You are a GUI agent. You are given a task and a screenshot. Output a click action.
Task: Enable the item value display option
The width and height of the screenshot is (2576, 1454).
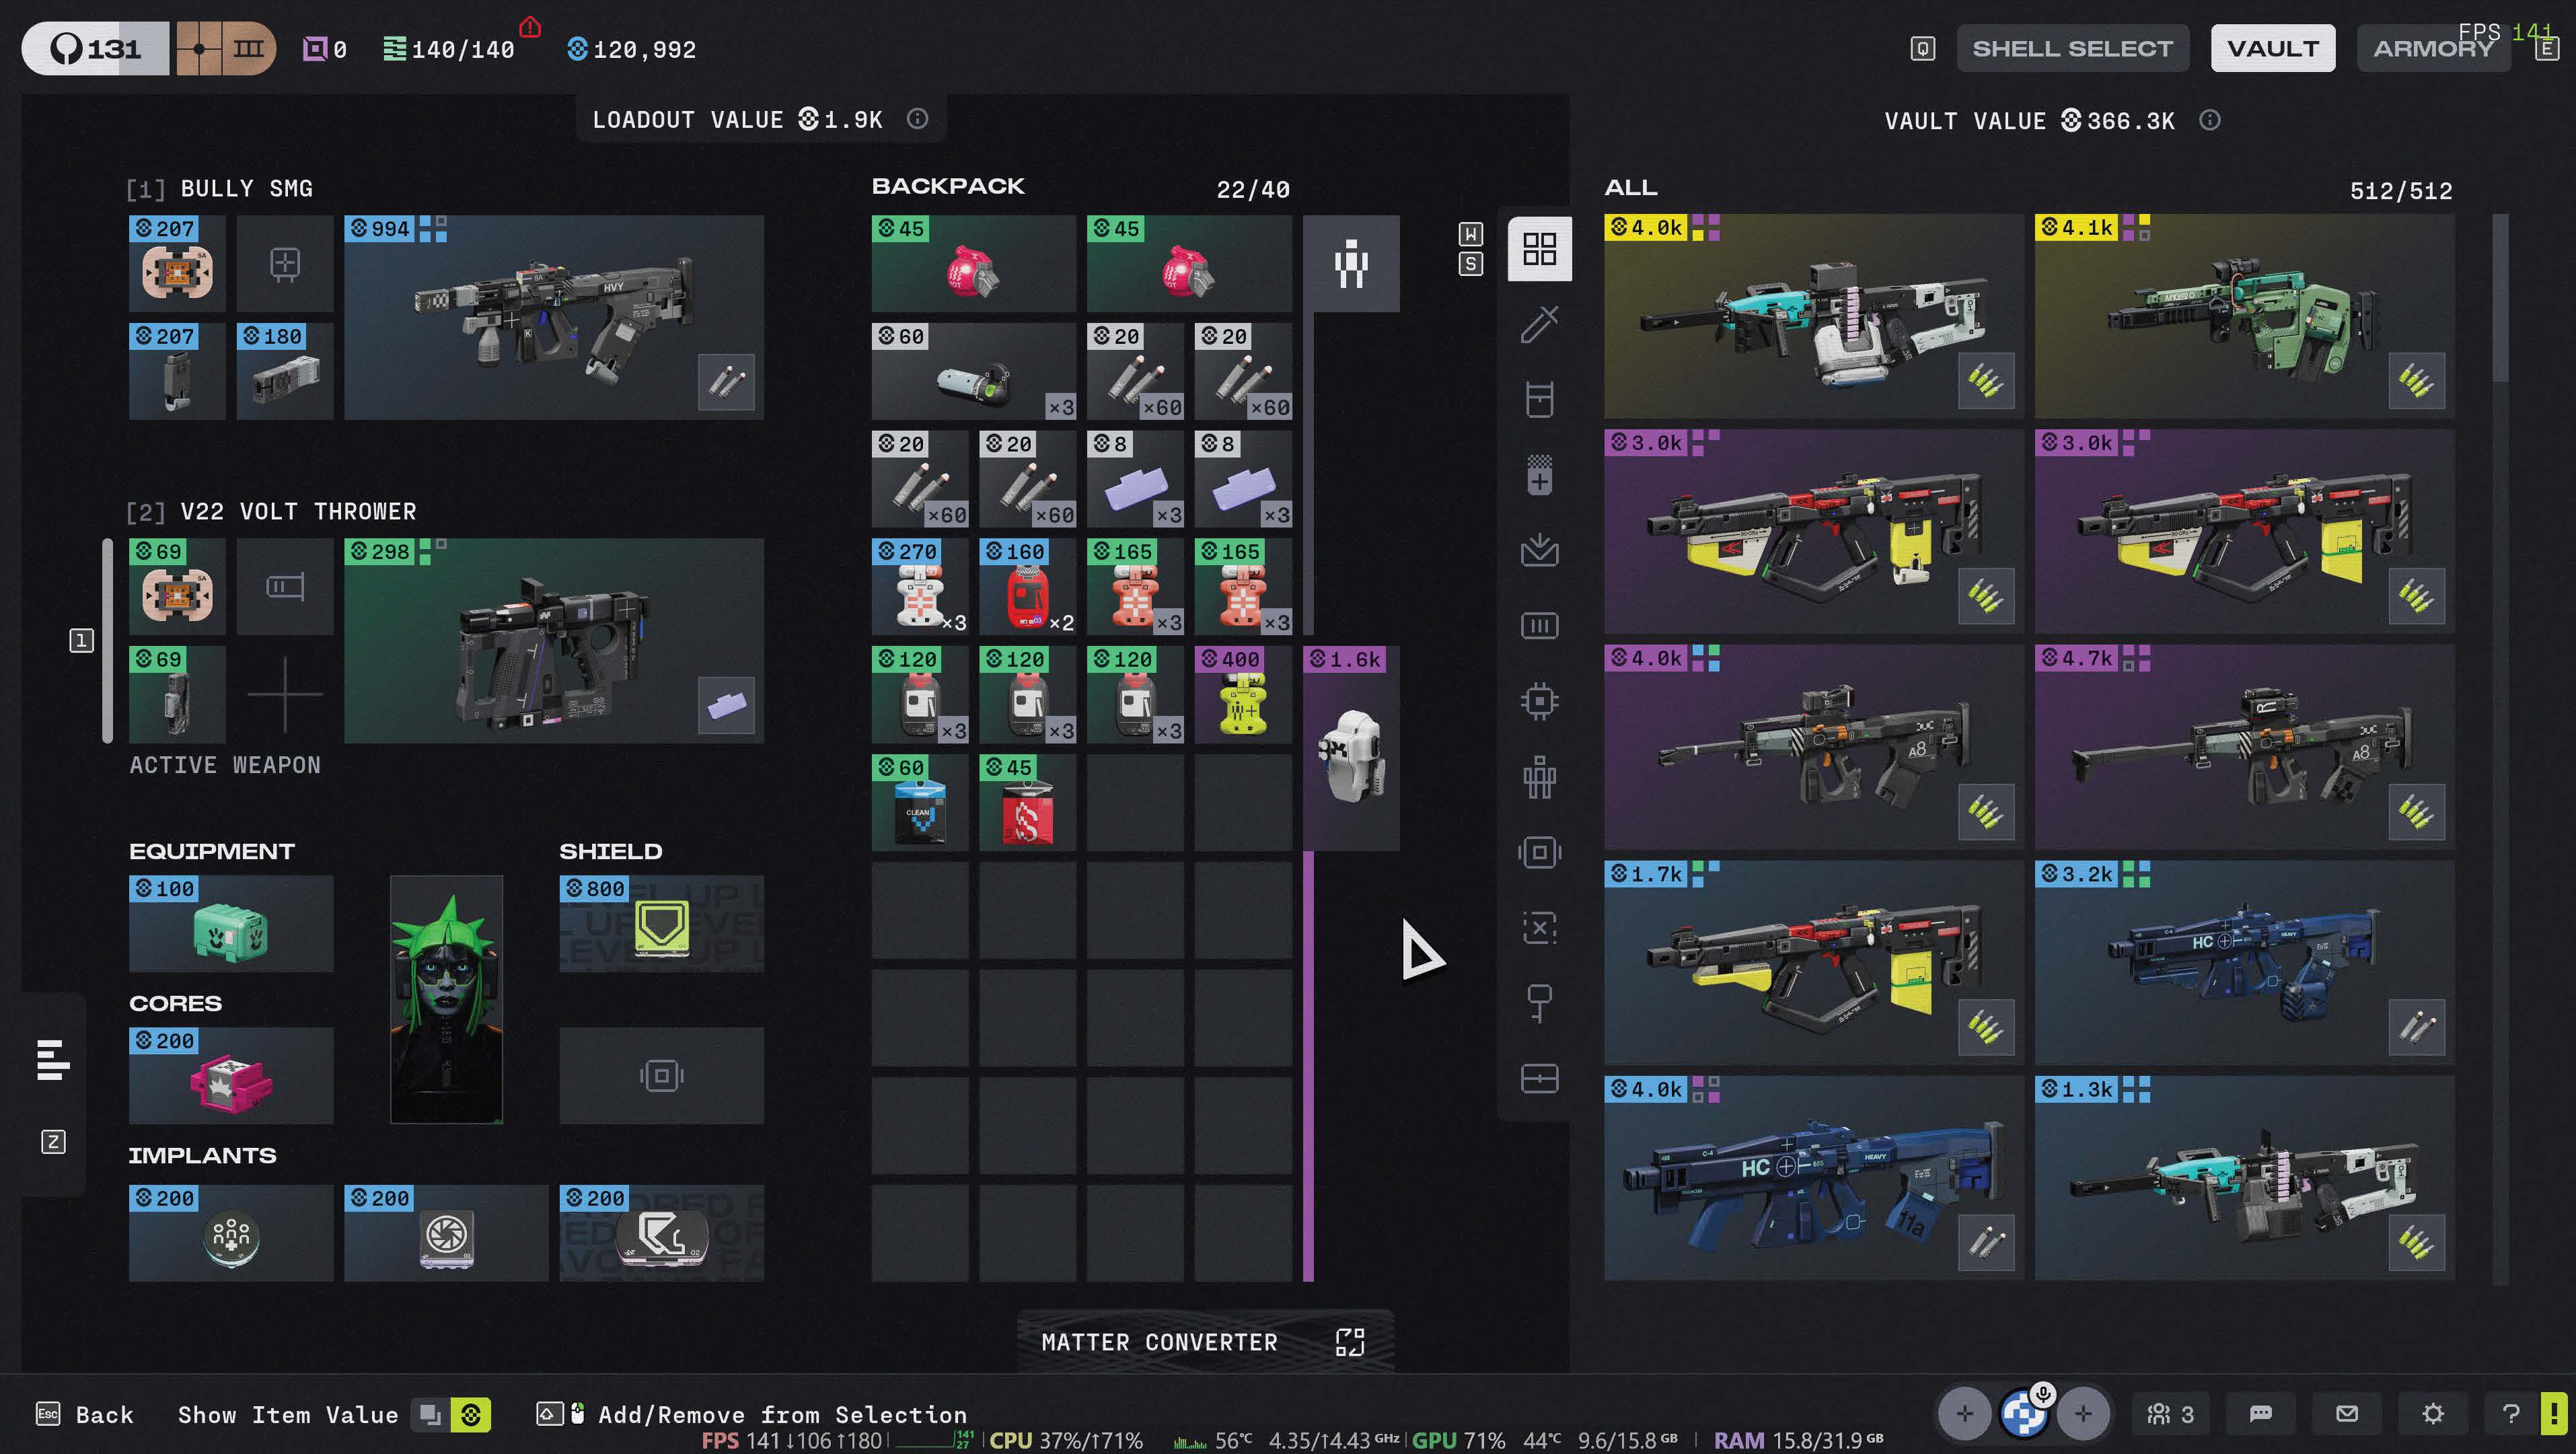click(470, 1414)
